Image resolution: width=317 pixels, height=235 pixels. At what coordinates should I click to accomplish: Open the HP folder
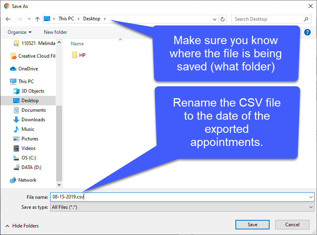(x=82, y=55)
